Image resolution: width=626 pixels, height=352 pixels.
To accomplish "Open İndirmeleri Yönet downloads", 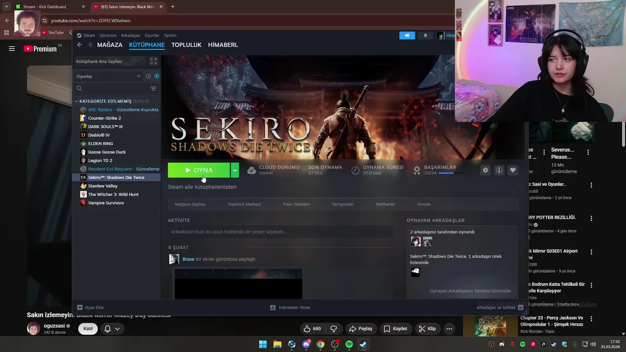I will tap(290, 308).
